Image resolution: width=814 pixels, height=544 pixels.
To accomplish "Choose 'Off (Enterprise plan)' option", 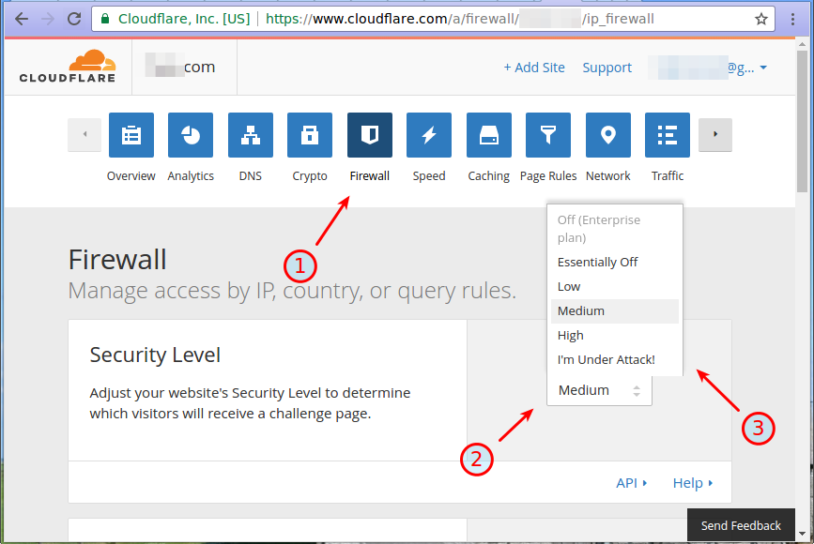I will [x=615, y=228].
